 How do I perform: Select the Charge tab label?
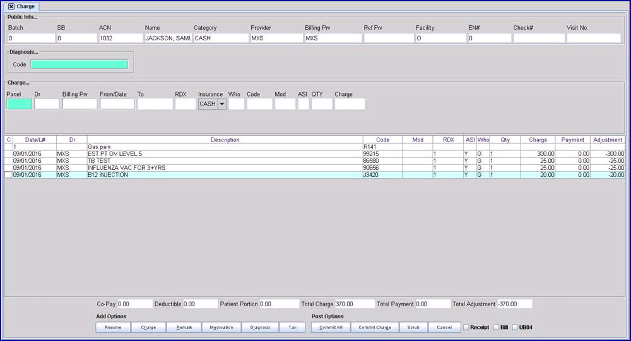click(26, 6)
